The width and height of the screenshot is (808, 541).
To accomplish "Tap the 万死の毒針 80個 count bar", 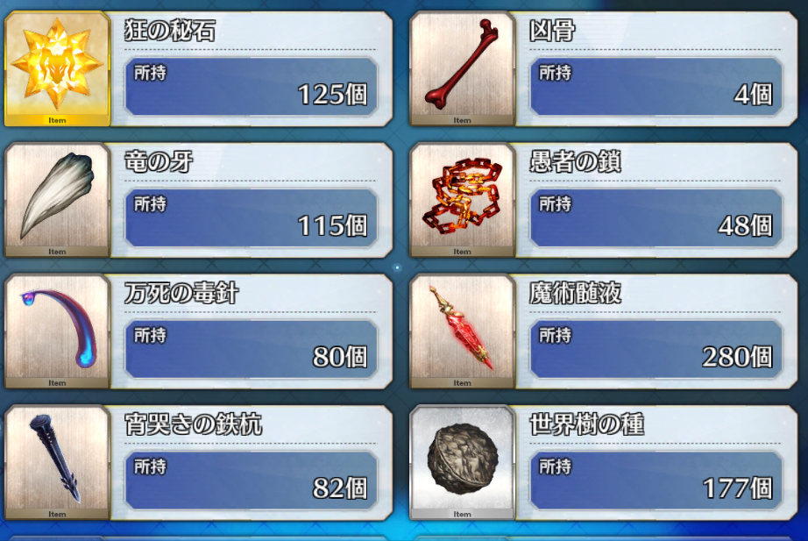I will (x=252, y=349).
